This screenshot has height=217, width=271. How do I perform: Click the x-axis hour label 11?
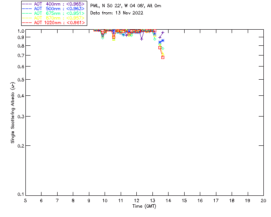click(x=121, y=200)
